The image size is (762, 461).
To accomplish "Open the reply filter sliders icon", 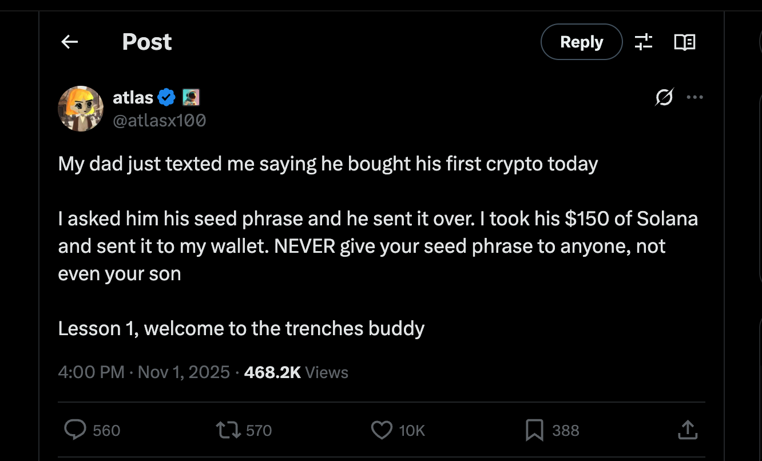I will pyautogui.click(x=644, y=42).
